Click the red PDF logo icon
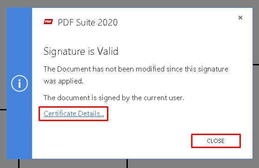This screenshot has width=259, height=168. pos(48,22)
